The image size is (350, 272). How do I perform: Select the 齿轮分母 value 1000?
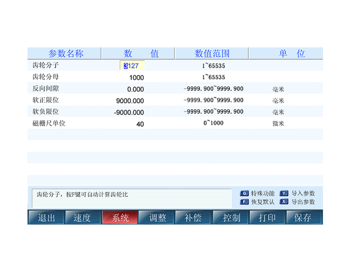(x=136, y=78)
